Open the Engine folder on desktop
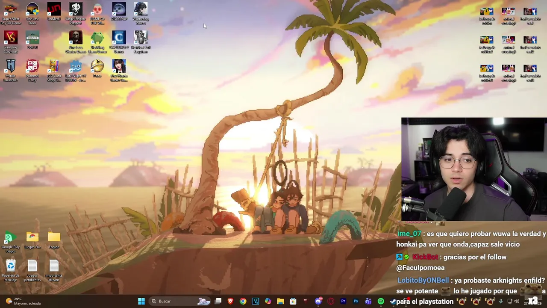The image size is (547, 308). (54, 240)
